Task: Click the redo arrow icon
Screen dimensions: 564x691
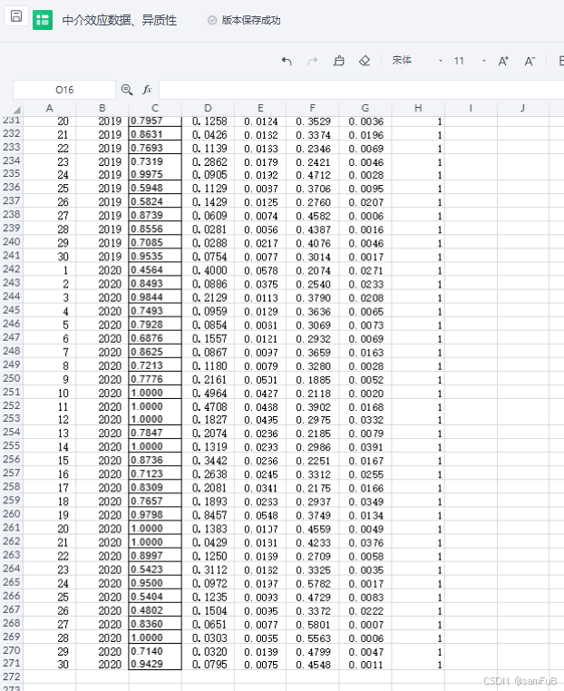Action: pos(313,61)
